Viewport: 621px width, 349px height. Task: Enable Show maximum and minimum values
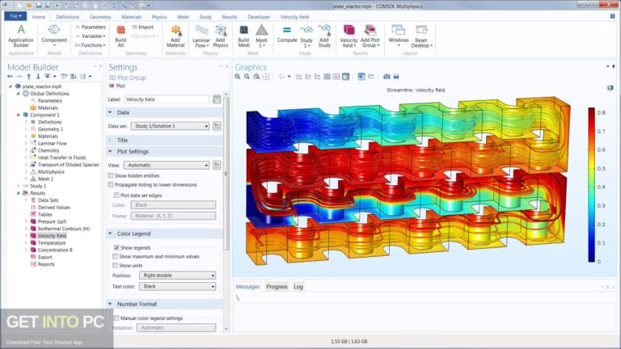click(x=116, y=256)
